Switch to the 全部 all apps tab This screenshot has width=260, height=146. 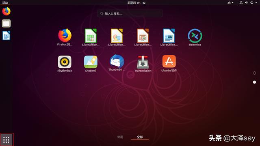(x=140, y=137)
